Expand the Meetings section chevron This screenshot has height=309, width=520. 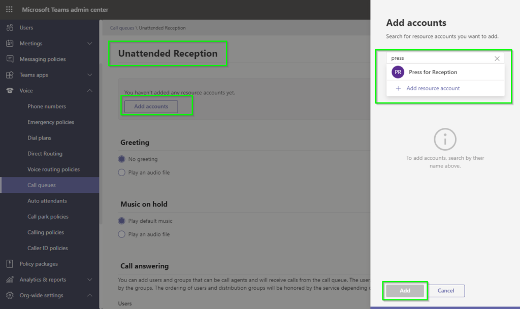(90, 44)
